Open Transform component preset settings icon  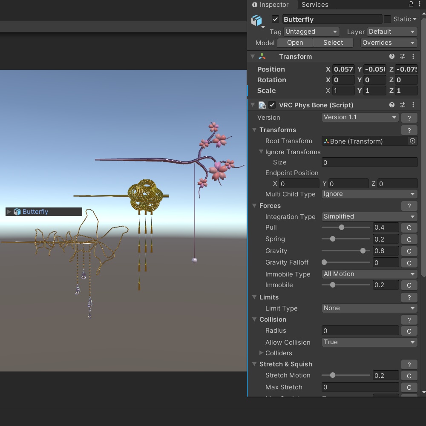click(403, 56)
